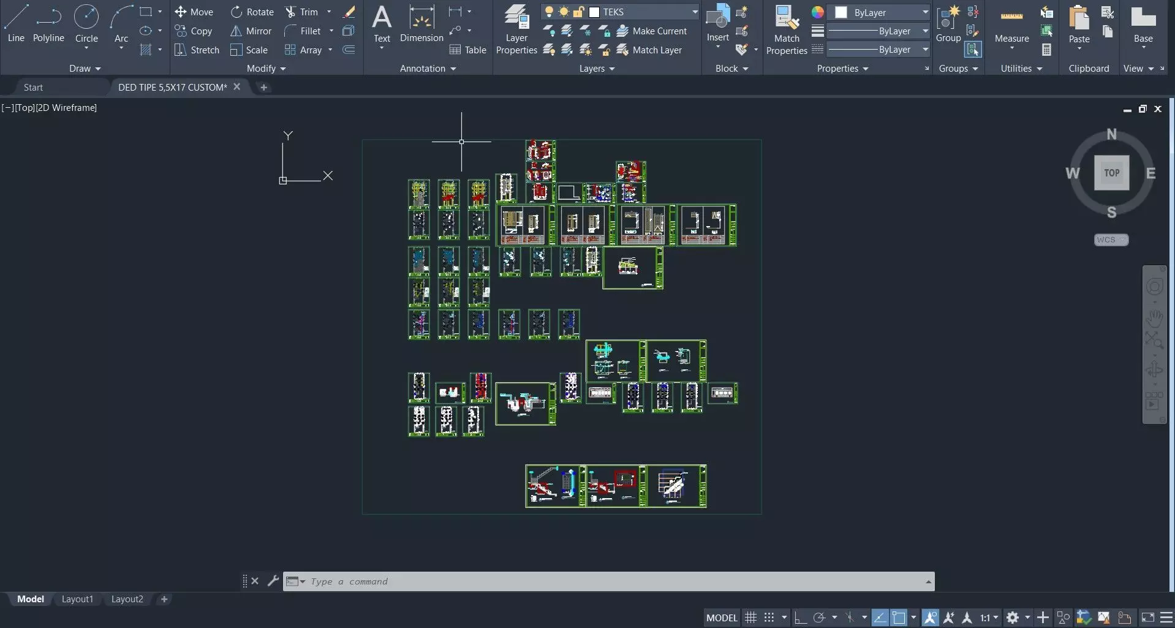Expand the Modify panel
1175x628 pixels.
[x=266, y=69]
